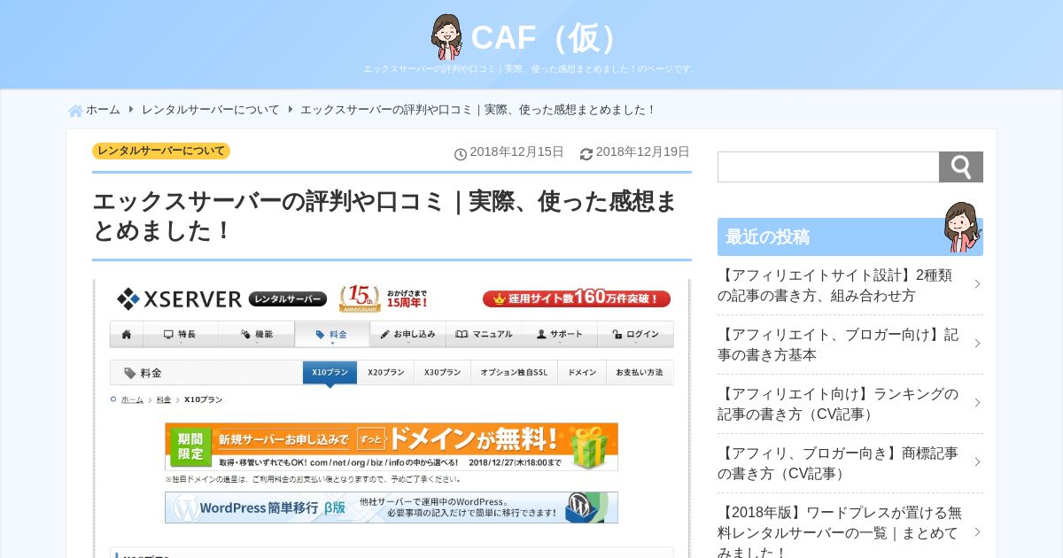Screen dimensions: 1063x558
Task: Click ドメイン sub-tab
Action: [581, 373]
